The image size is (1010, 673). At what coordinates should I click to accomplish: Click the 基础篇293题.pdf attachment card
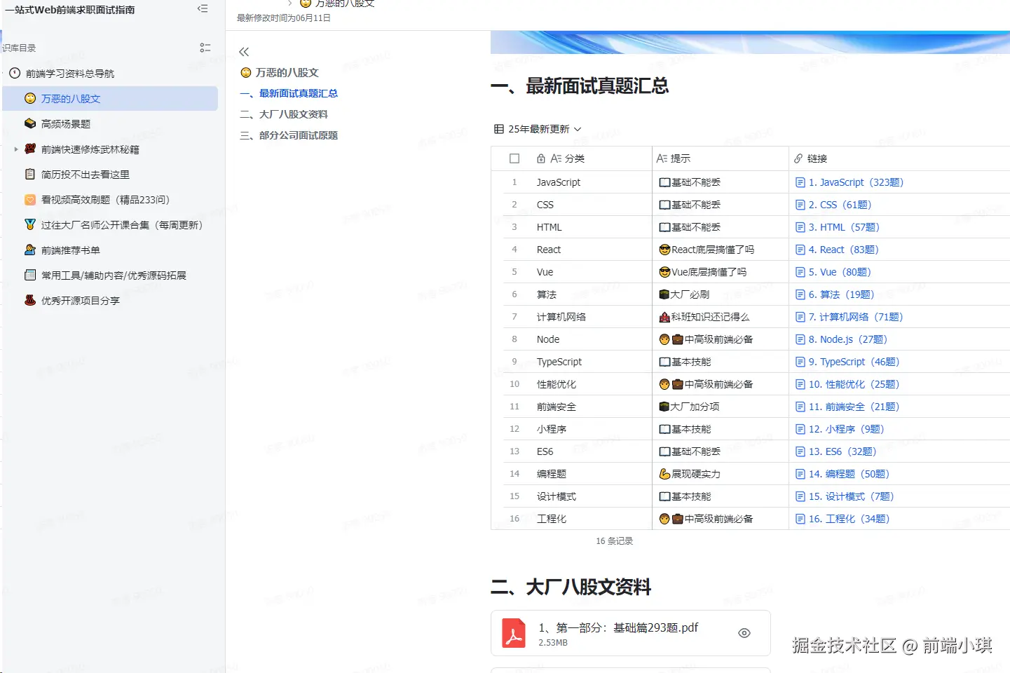click(630, 632)
